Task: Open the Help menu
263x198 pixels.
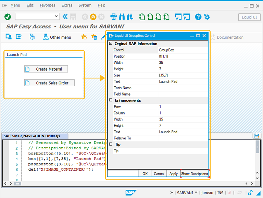Action: coord(101,5)
